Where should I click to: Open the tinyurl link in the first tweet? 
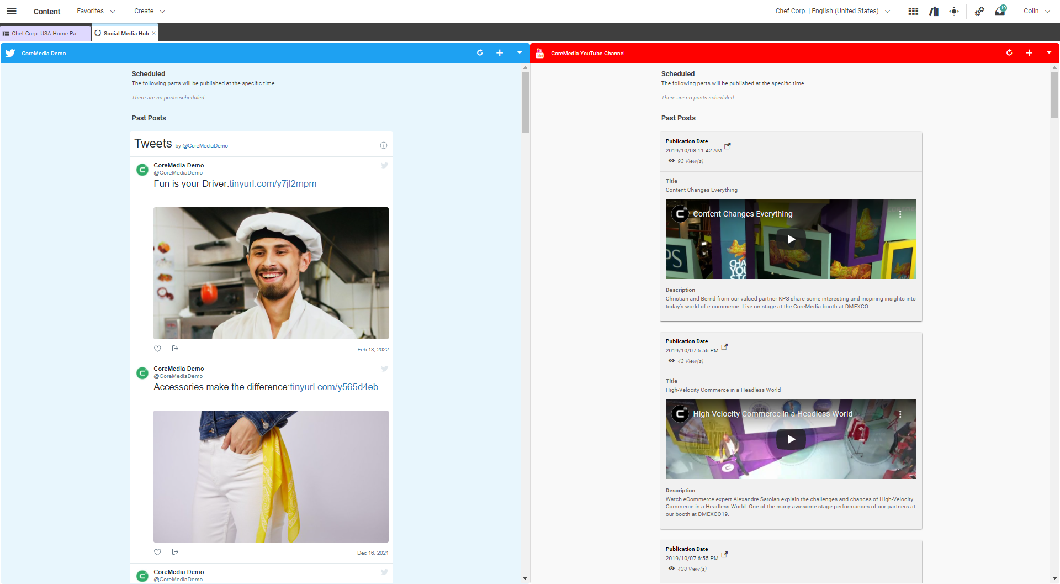(273, 183)
